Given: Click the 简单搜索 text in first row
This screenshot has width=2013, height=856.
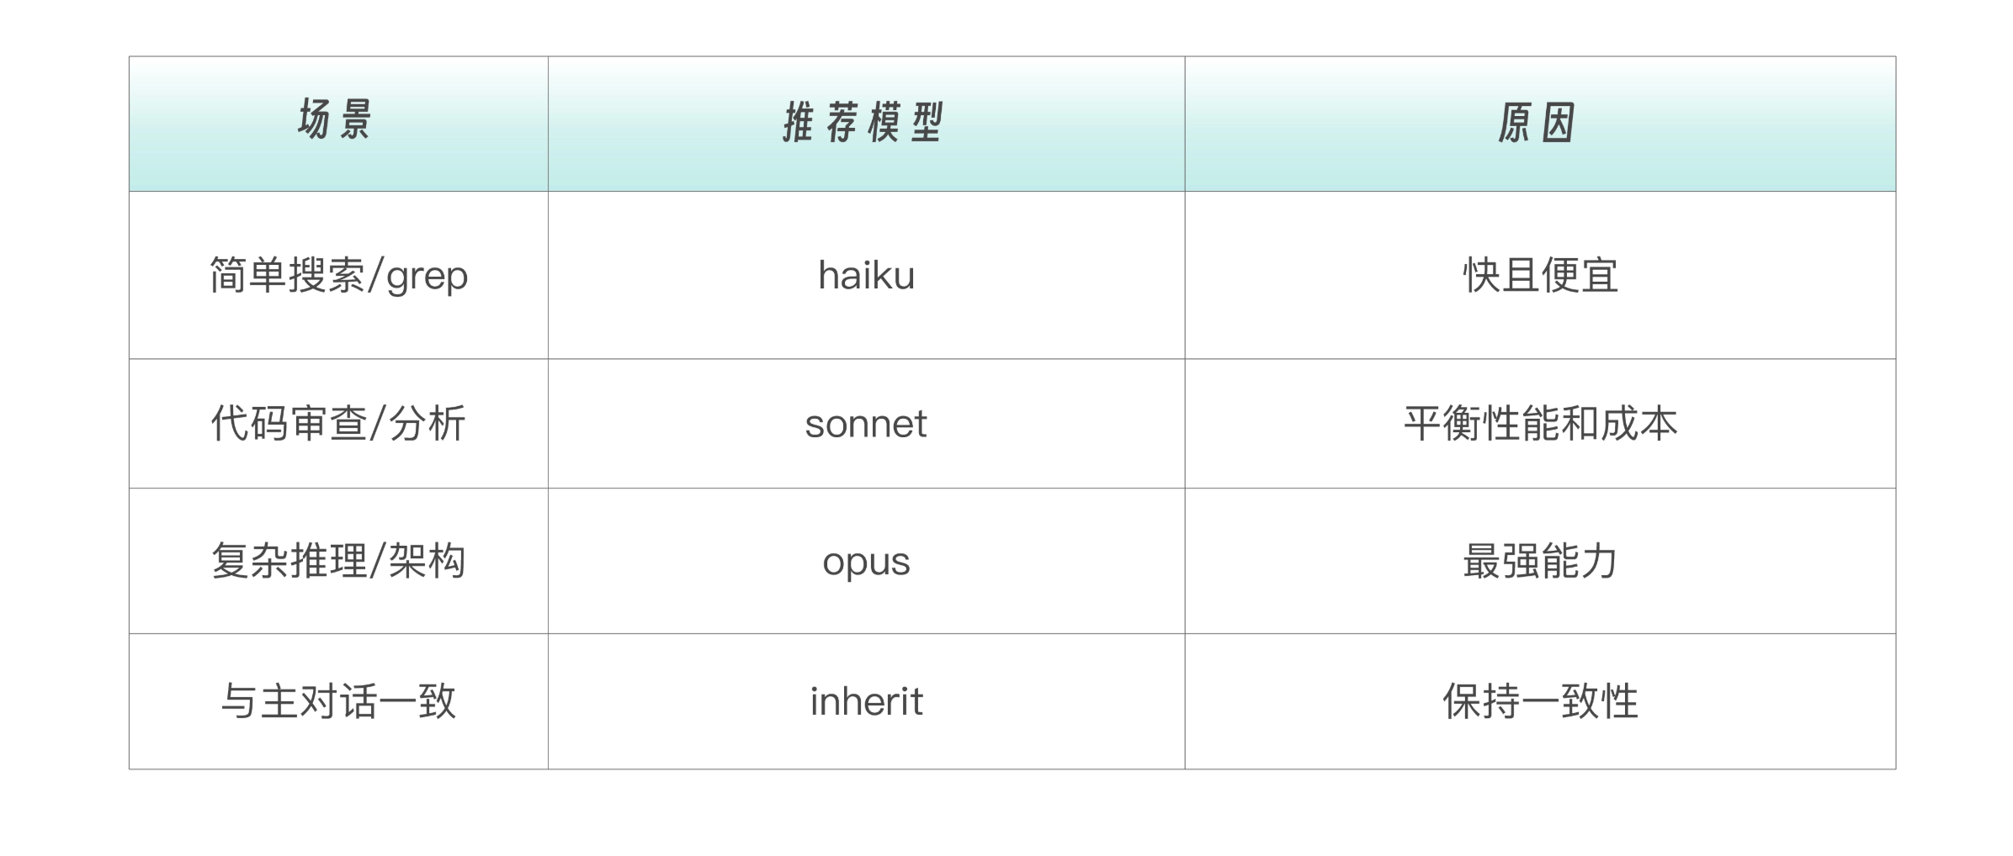Looking at the screenshot, I should point(288,275).
